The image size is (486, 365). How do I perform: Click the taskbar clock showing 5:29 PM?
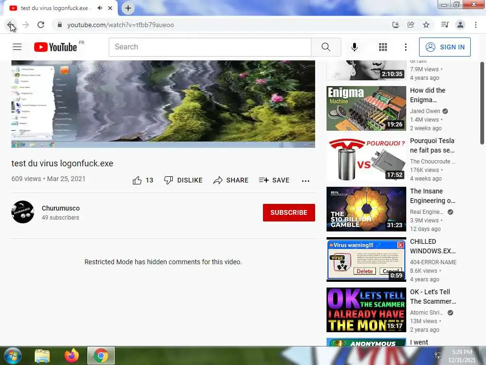(462, 356)
